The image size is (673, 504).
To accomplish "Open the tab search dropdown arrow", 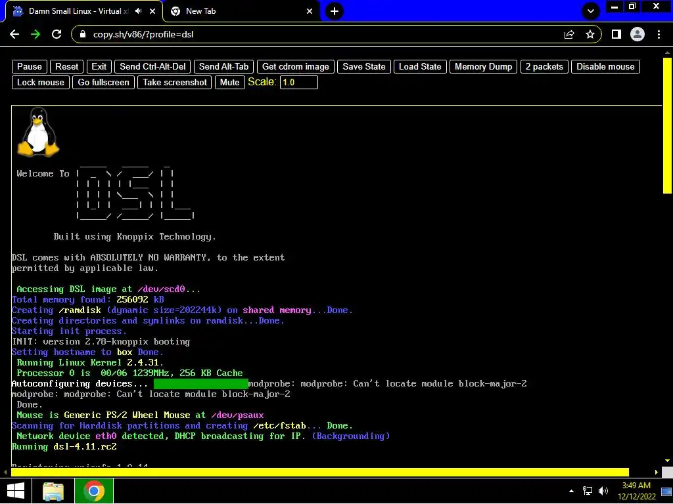I will click(591, 11).
